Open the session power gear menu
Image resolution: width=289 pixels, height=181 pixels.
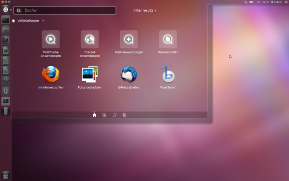286,2
